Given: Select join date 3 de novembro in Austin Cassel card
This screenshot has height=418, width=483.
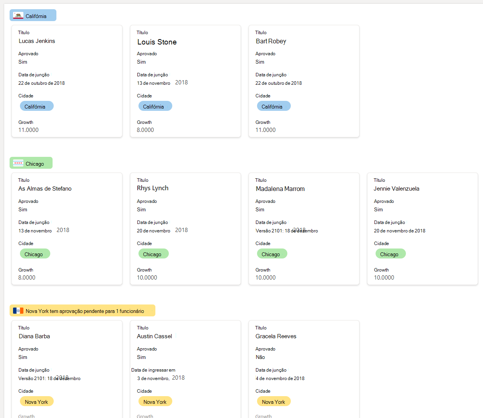Looking at the screenshot, I should tap(153, 379).
